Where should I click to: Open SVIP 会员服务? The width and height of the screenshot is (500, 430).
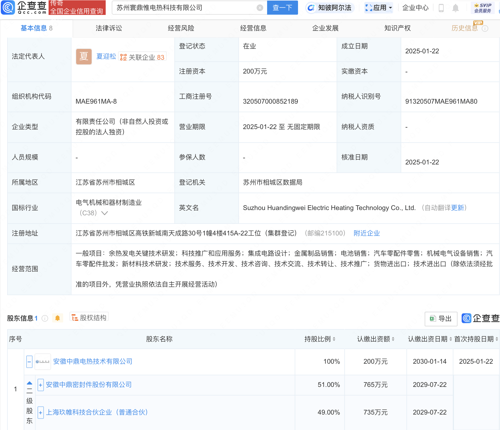click(x=483, y=8)
